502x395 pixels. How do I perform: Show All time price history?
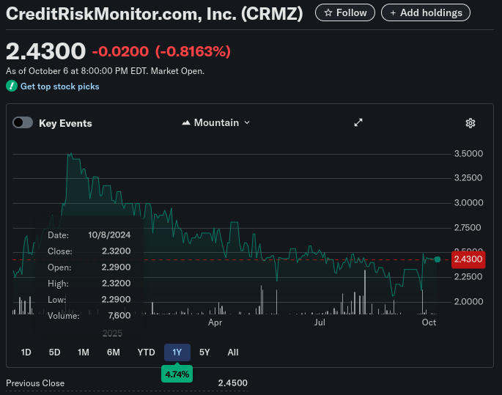click(233, 352)
